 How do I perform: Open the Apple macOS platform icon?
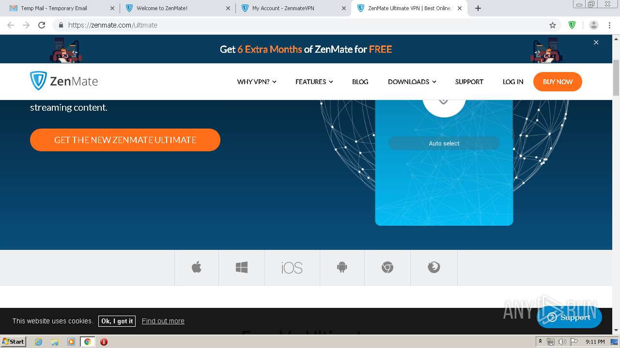pyautogui.click(x=196, y=267)
